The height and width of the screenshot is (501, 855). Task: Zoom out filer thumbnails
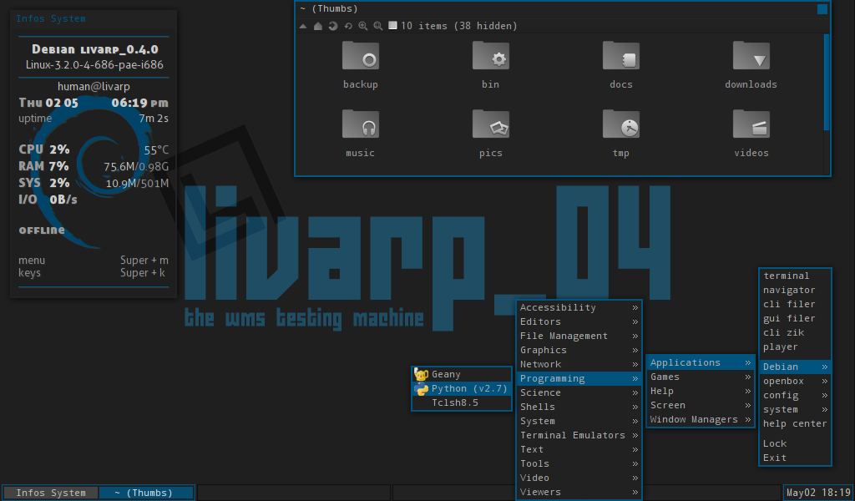tap(378, 26)
